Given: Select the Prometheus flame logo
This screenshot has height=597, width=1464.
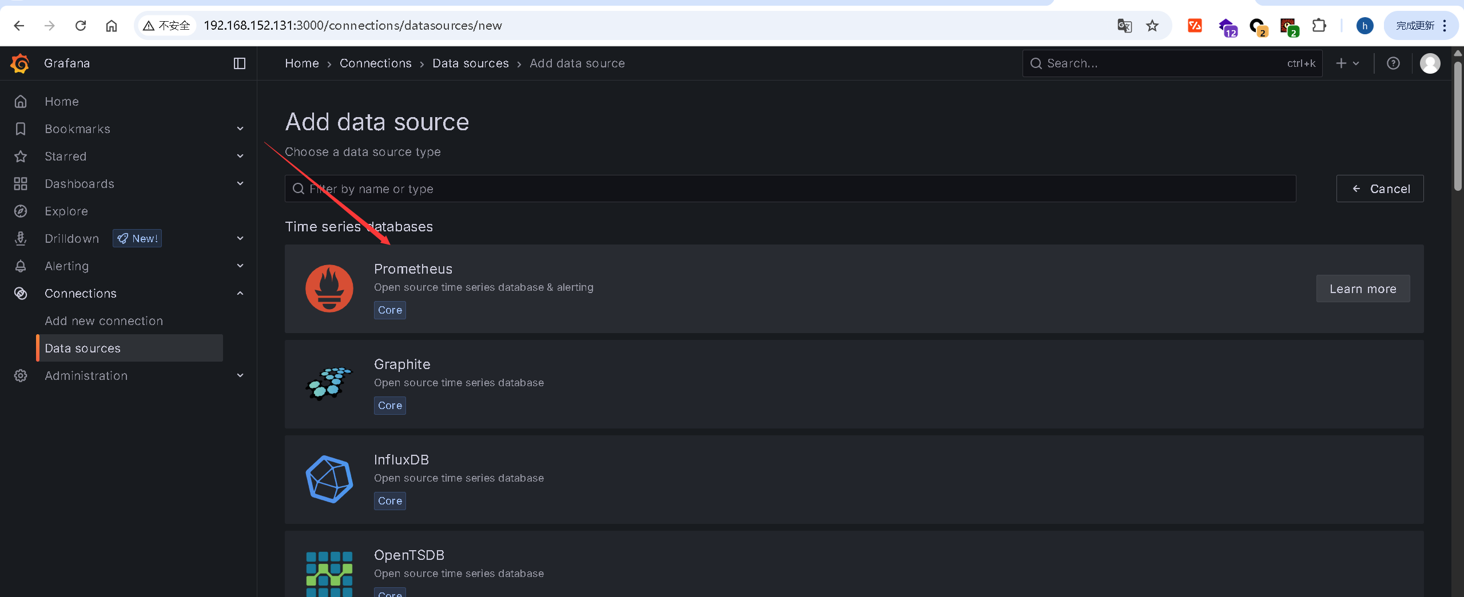Looking at the screenshot, I should pos(329,289).
